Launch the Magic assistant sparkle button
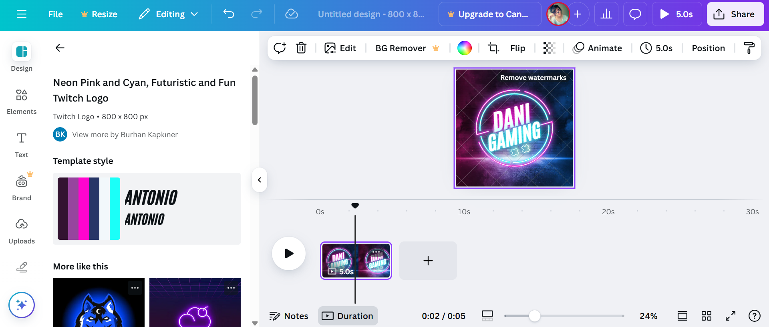769x327 pixels. (22, 305)
